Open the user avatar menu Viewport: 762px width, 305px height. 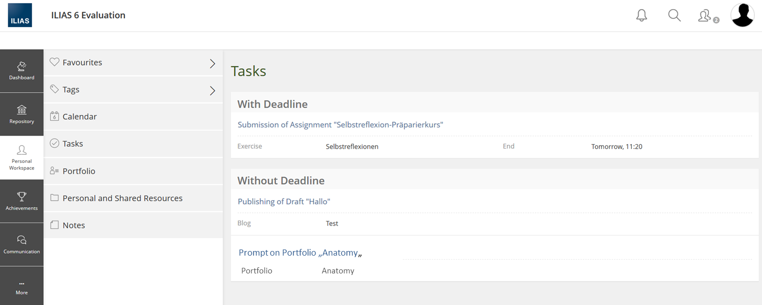tap(742, 15)
